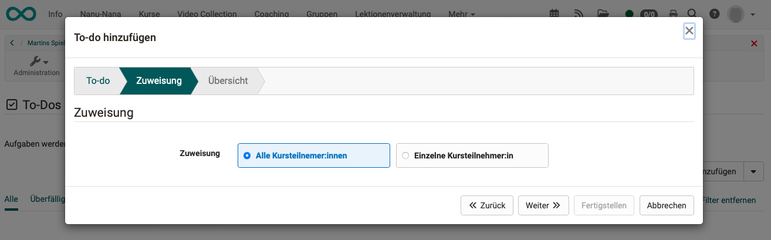Close the To-do hinzufügen dialog

[689, 31]
